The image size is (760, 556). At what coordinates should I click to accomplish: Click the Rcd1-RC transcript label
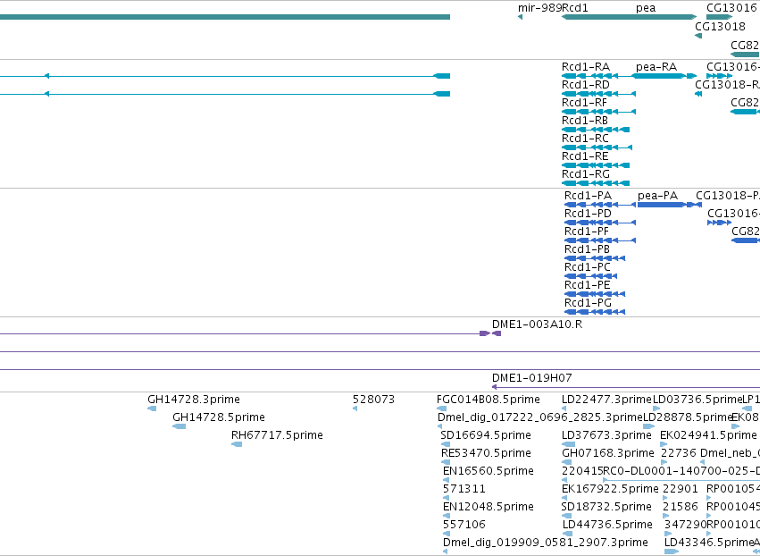point(585,139)
